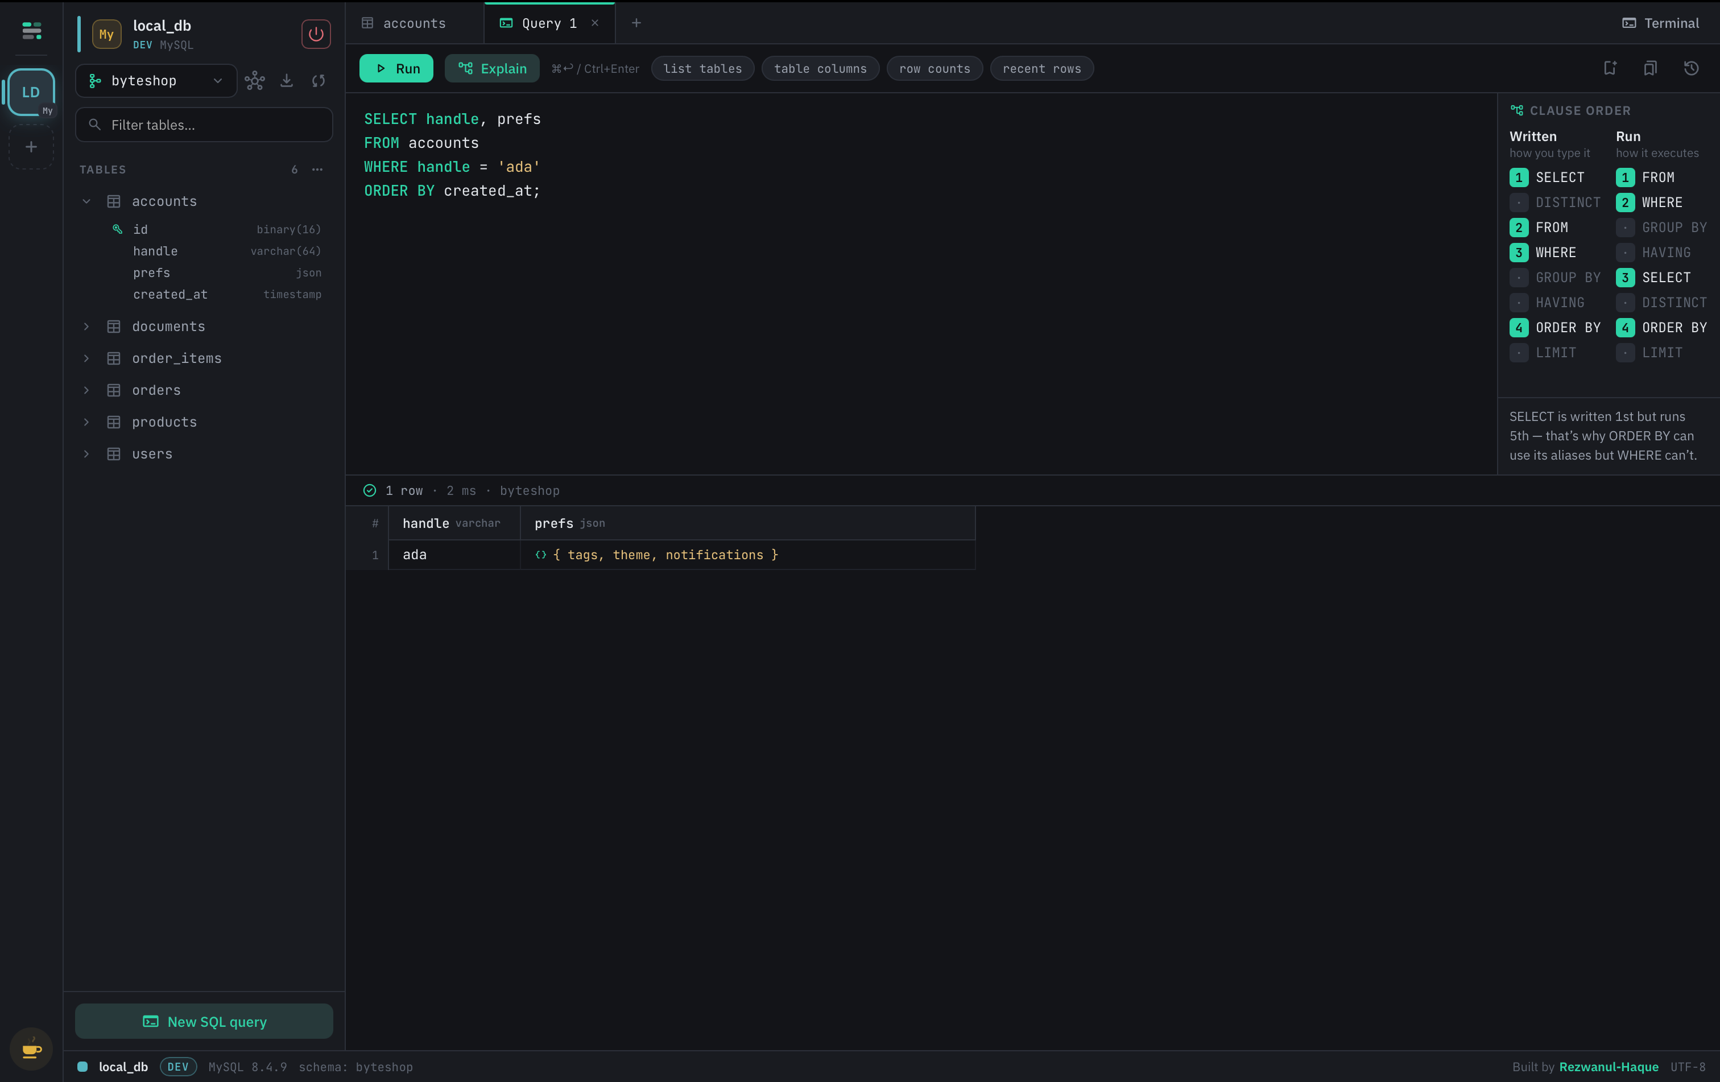Screen dimensions: 1720x1082
Task: Select the Query 1 tab
Action: [548, 23]
